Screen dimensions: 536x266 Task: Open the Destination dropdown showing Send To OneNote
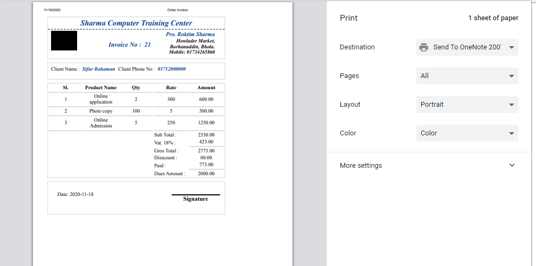[x=467, y=47]
